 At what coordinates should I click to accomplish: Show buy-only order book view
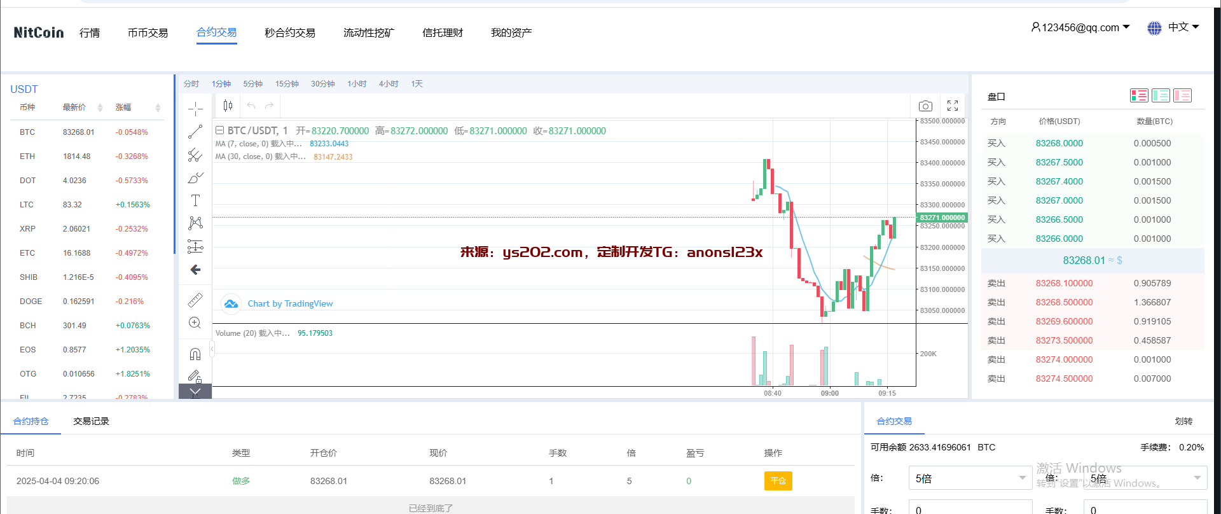[x=1161, y=95]
